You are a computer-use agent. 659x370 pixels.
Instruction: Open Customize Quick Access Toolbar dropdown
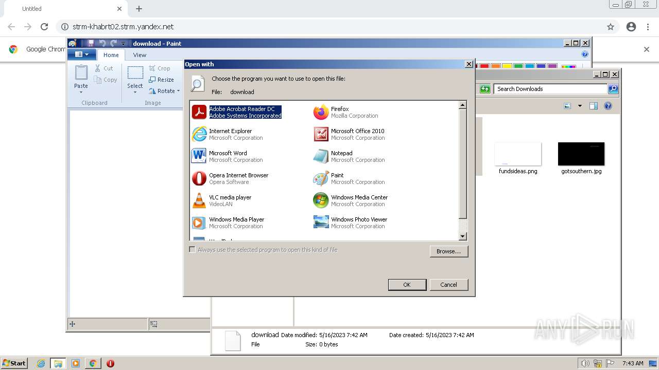click(124, 44)
